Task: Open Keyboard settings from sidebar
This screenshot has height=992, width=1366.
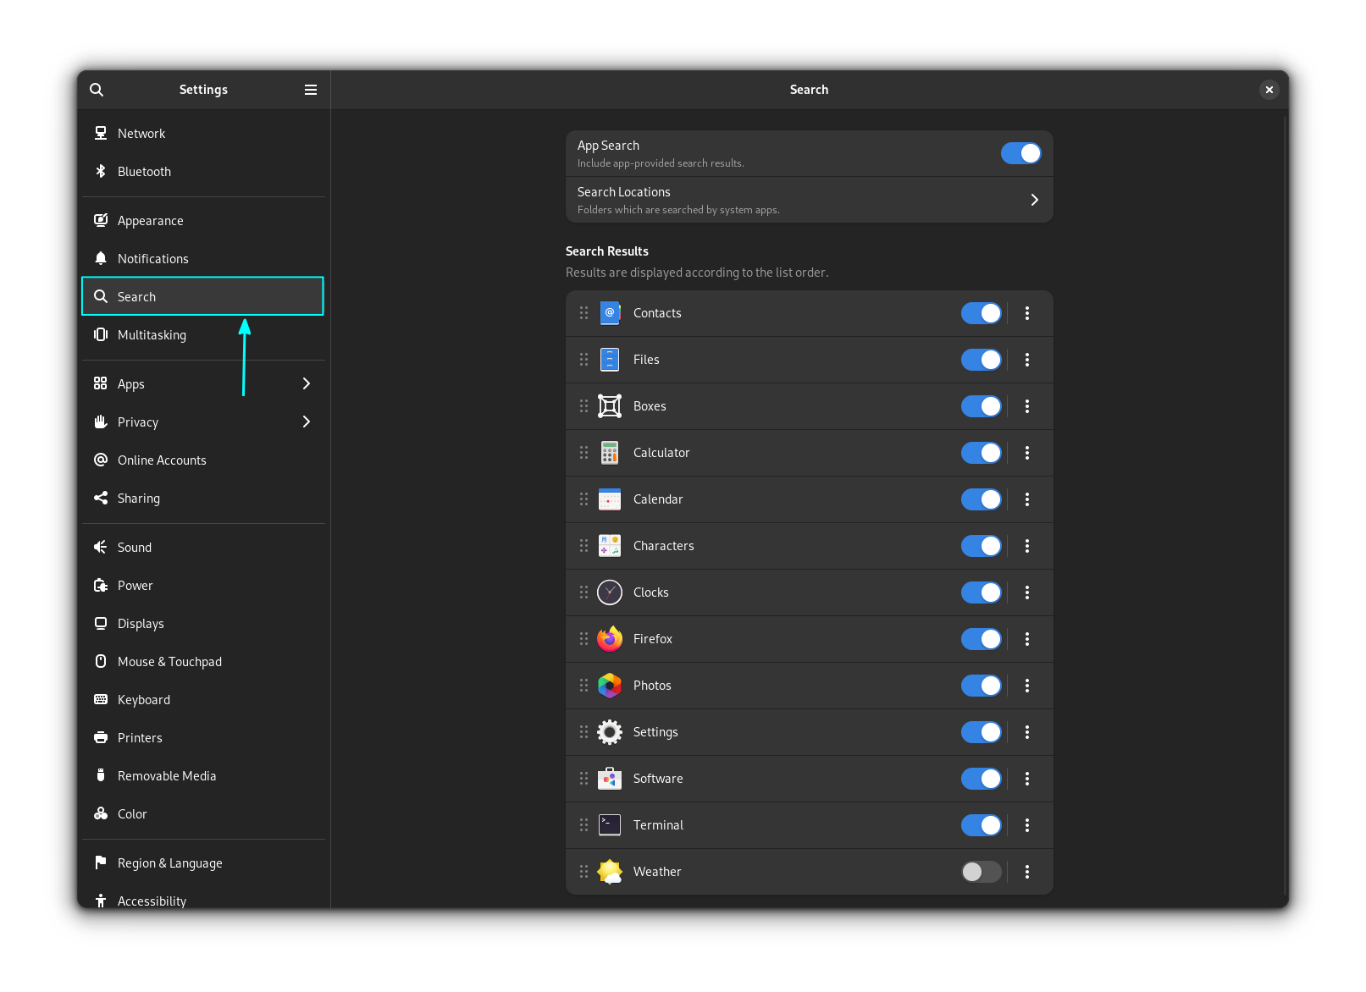Action: pyautogui.click(x=144, y=700)
